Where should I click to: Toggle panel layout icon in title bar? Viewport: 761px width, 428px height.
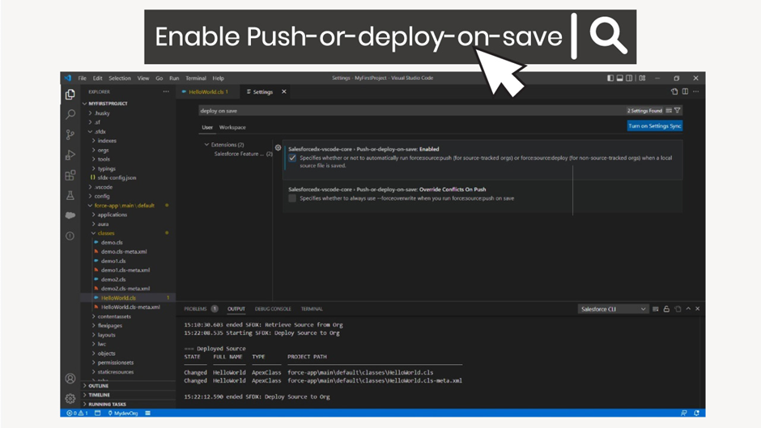coord(620,78)
